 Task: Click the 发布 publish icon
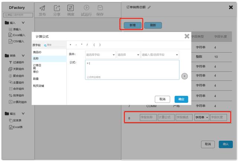[42, 8]
